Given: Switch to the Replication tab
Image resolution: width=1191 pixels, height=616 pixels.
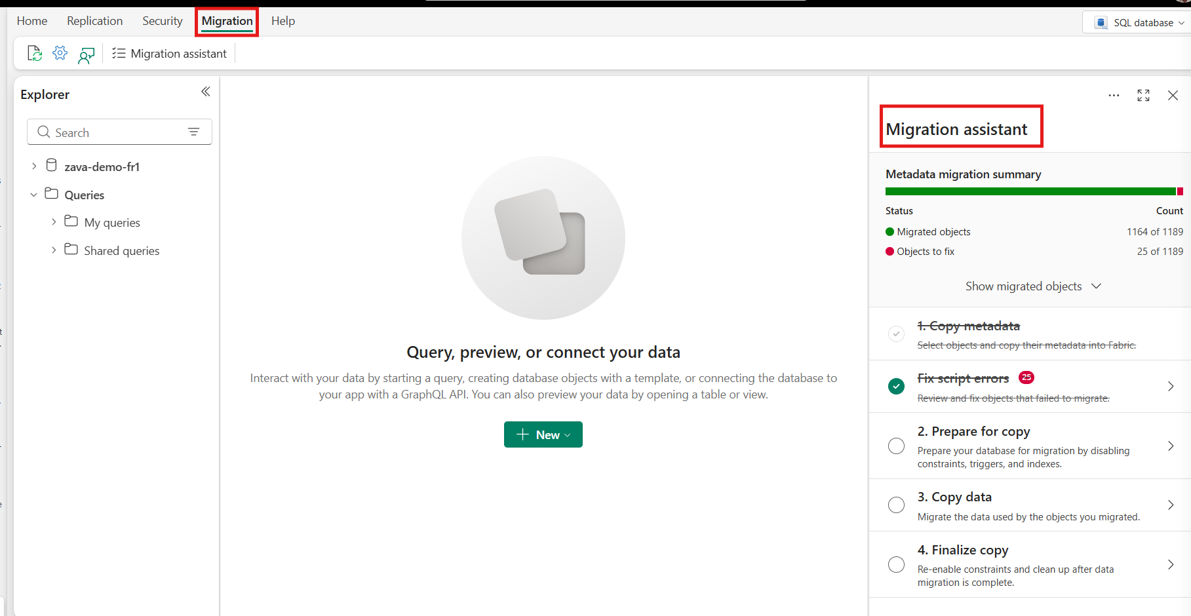Looking at the screenshot, I should point(94,20).
